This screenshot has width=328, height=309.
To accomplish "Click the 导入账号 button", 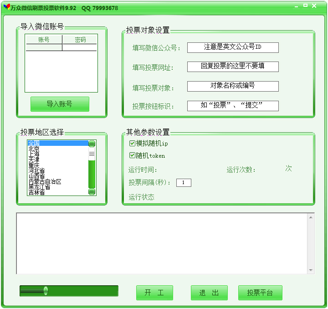I will tap(60, 104).
